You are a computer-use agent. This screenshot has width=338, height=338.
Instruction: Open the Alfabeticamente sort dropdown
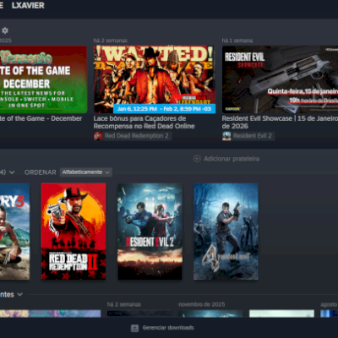point(86,172)
